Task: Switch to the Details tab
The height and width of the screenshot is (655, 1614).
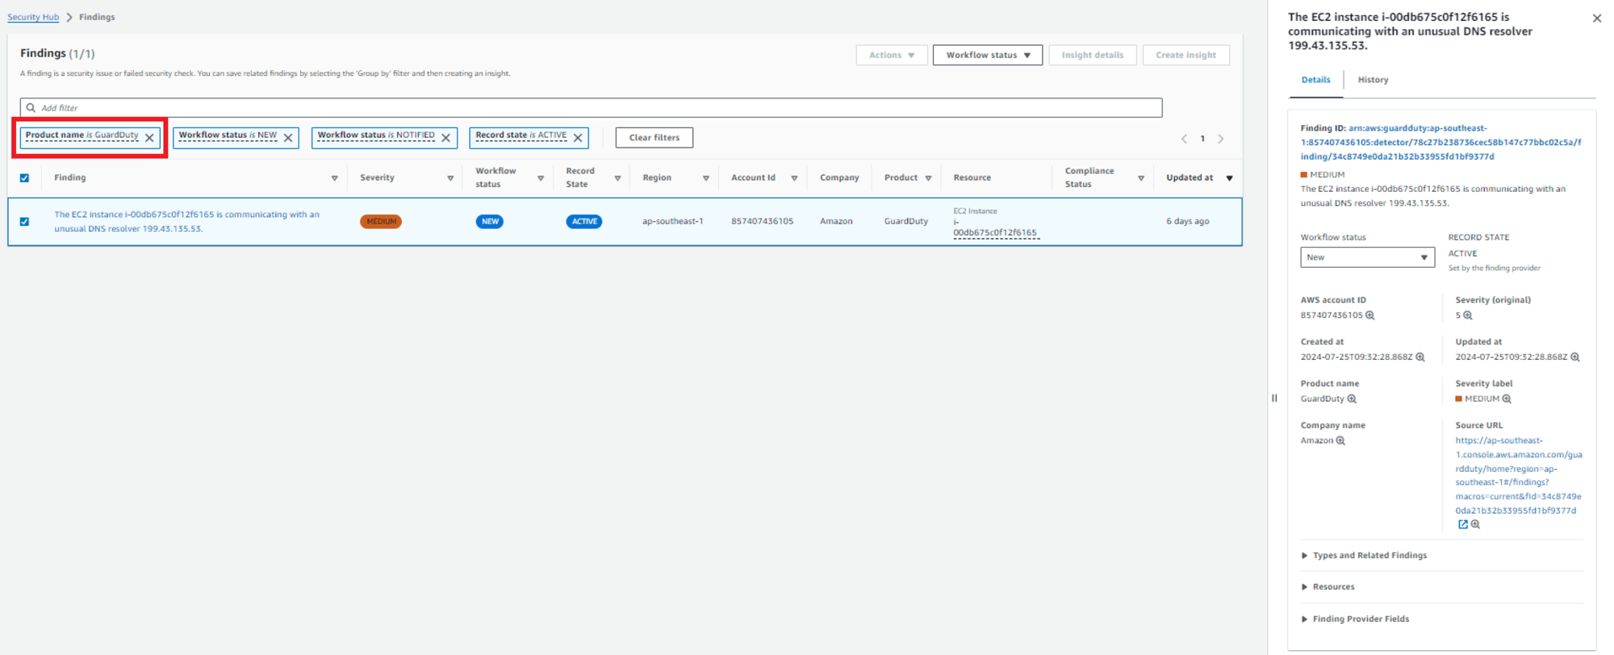Action: pyautogui.click(x=1315, y=80)
